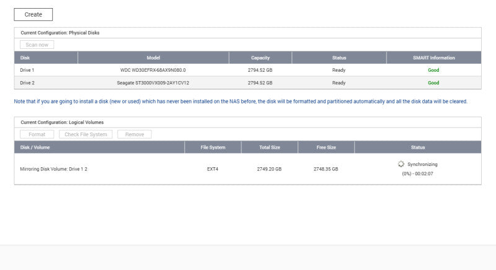Click the EXT4 file system cell

[213, 169]
